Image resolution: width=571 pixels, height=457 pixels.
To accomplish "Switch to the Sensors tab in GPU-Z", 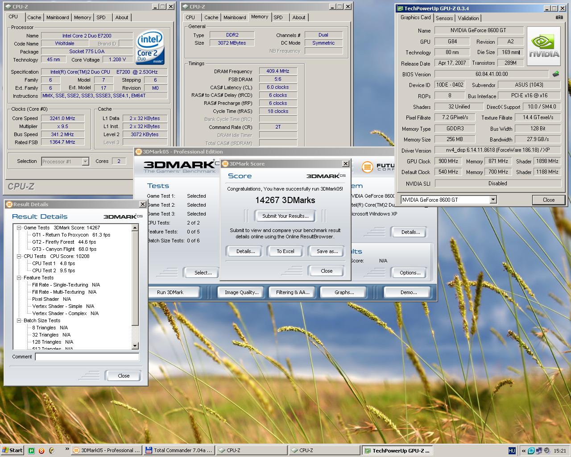I will (x=444, y=18).
